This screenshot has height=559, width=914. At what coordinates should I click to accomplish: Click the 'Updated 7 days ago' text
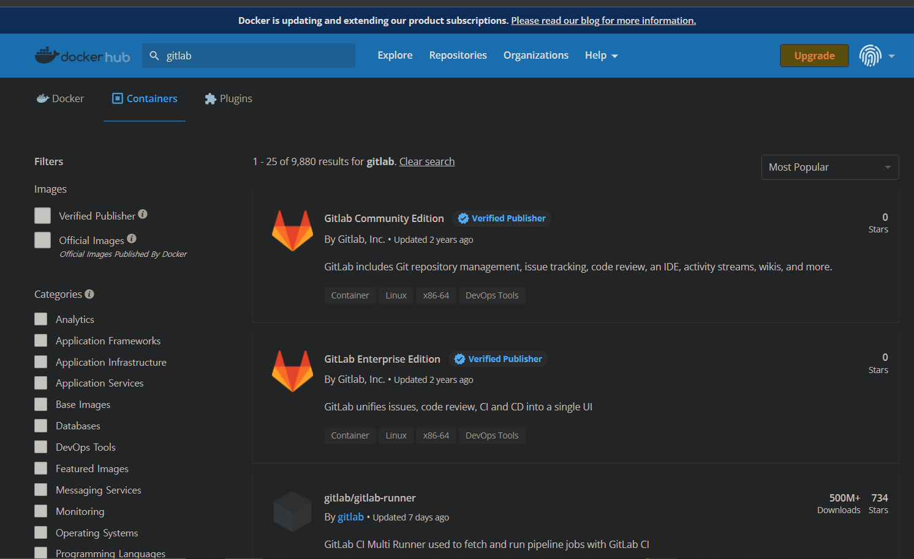[411, 517]
